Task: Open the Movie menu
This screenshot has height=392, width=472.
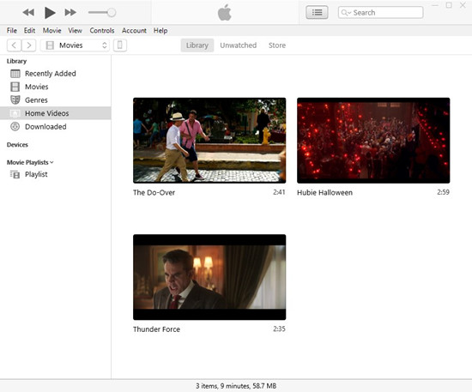Action: tap(51, 30)
